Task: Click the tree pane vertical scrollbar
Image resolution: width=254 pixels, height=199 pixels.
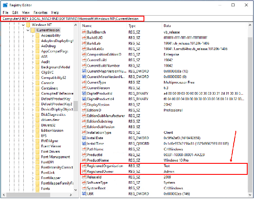Action: tap(76, 106)
